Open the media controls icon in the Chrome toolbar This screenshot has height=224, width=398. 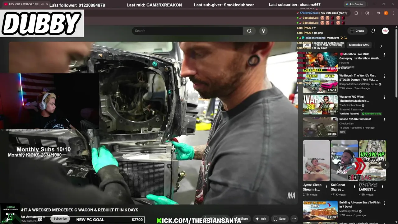pos(378,13)
